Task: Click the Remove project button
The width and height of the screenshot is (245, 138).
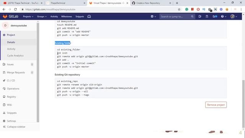Action: tap(216, 105)
